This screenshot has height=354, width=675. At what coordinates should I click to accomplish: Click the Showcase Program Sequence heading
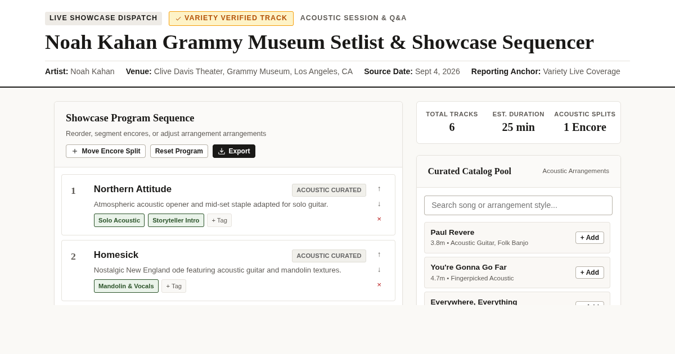click(130, 118)
